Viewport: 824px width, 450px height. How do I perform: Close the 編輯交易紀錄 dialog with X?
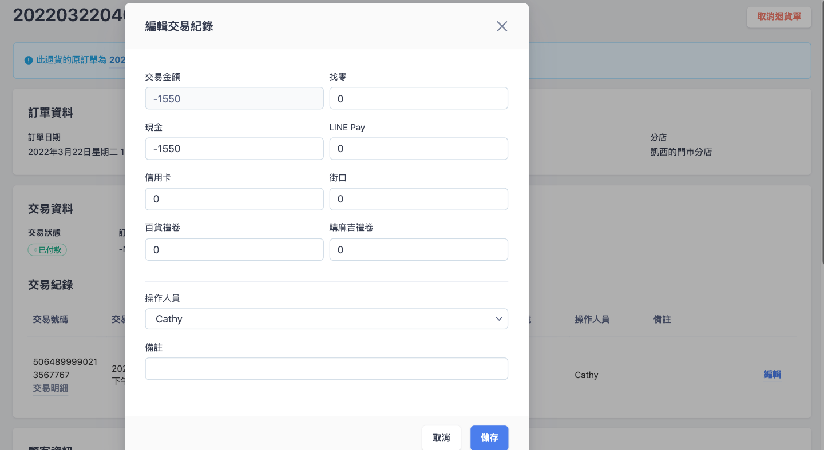pos(502,26)
